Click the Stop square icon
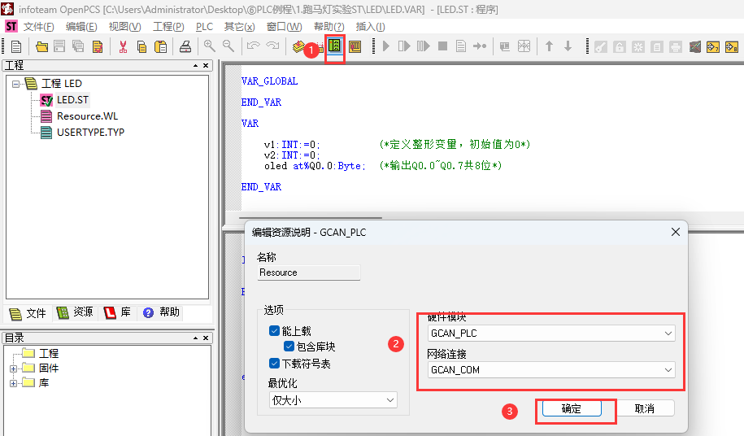Screen dimensions: 744x436 click(442, 46)
